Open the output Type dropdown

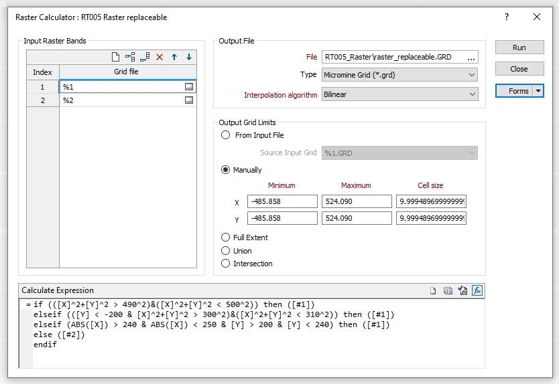click(400, 75)
